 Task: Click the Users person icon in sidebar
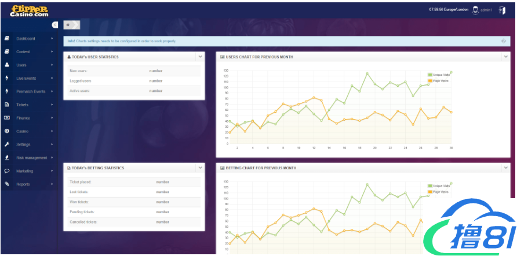coord(6,65)
